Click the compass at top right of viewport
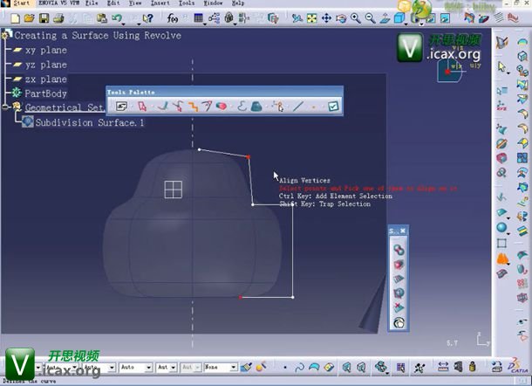532x386 pixels. click(452, 70)
